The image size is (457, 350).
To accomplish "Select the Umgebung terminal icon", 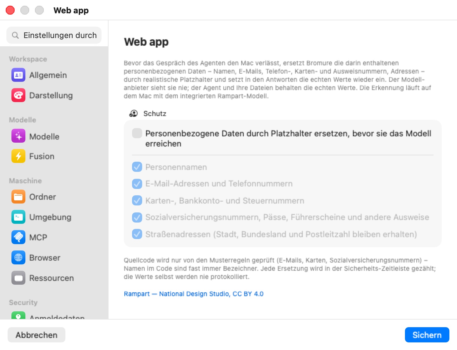I will point(18,217).
